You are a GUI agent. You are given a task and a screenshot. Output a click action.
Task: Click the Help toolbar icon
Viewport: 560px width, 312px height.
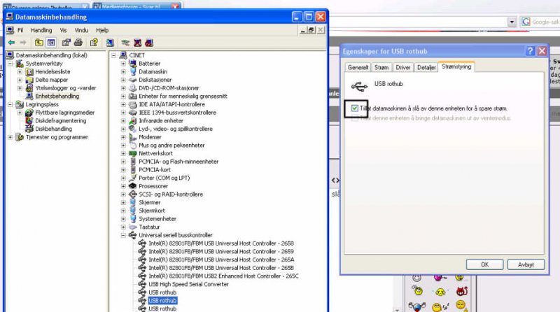point(94,43)
